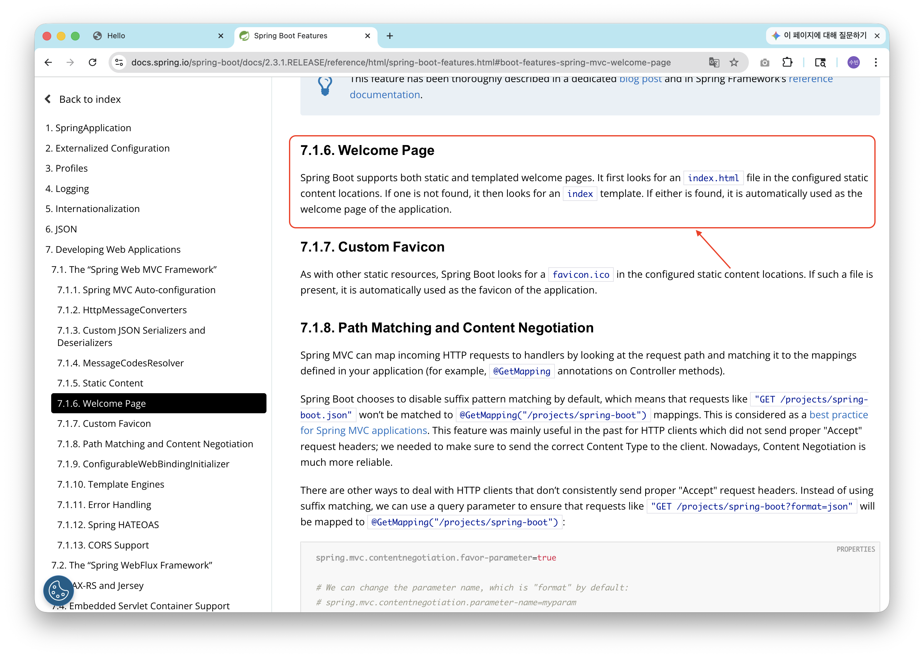This screenshot has height=658, width=924.
Task: Open 7.1.12. Spring HATEOAS
Action: (x=108, y=525)
